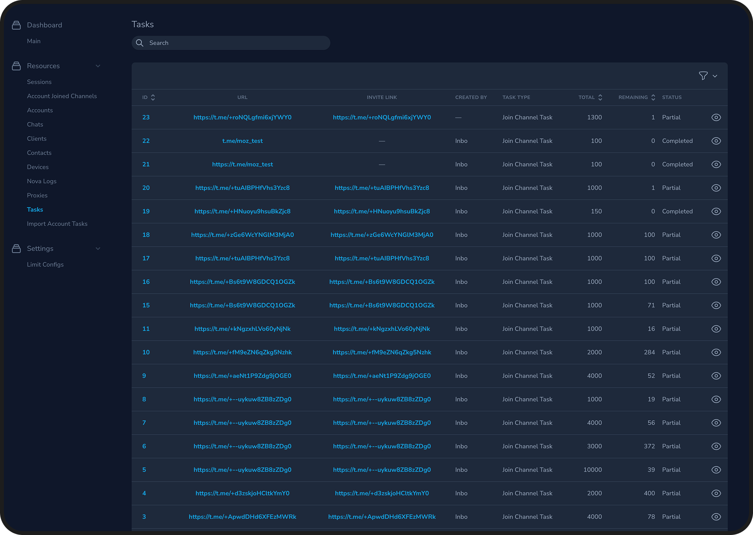Image resolution: width=753 pixels, height=535 pixels.
Task: Open Clients in sidebar
Action: [x=37, y=139]
